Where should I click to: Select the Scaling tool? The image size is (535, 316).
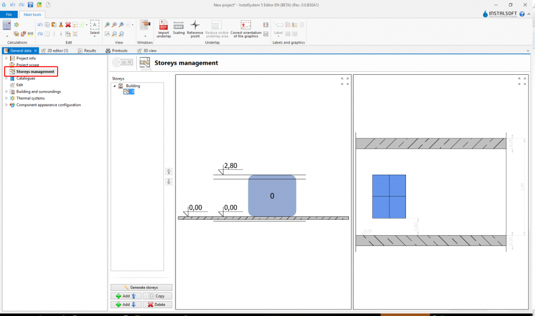coord(178,26)
